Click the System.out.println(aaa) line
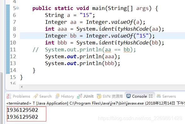 [x=82, y=56]
